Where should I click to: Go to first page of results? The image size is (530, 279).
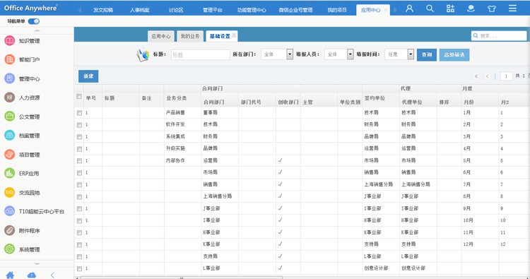[476, 76]
